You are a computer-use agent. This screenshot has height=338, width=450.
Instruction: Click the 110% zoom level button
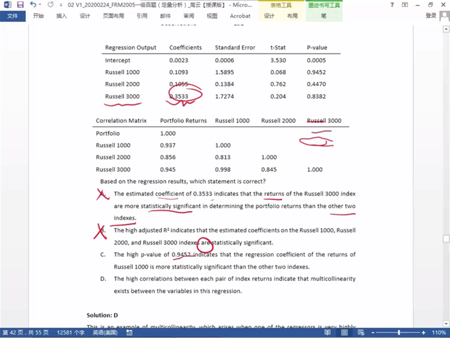click(x=439, y=333)
